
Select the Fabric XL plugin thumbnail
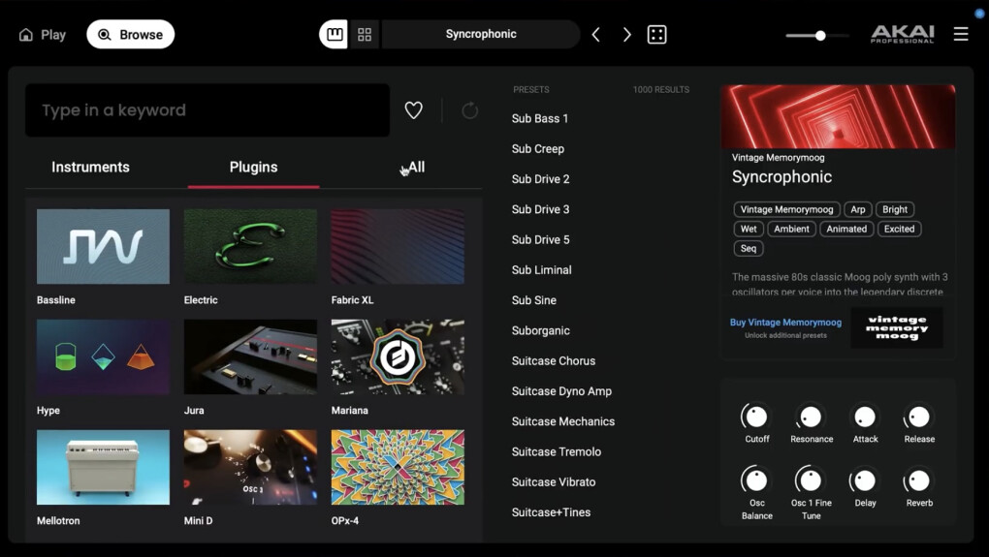(398, 246)
